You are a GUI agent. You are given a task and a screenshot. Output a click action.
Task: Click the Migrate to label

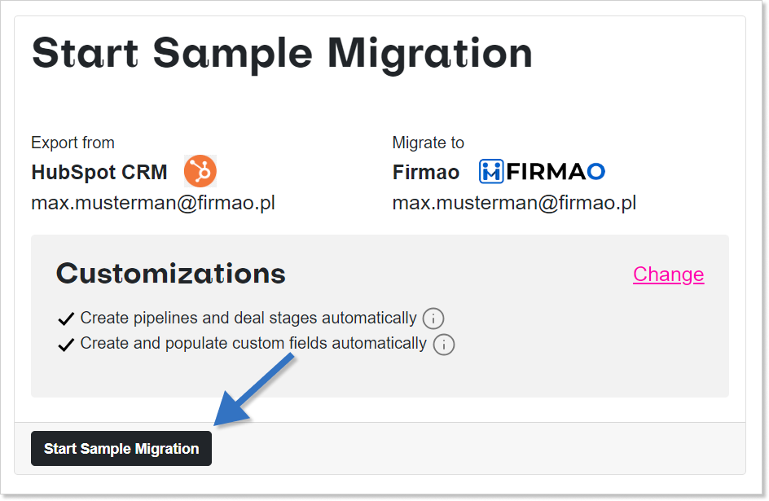pyautogui.click(x=428, y=143)
